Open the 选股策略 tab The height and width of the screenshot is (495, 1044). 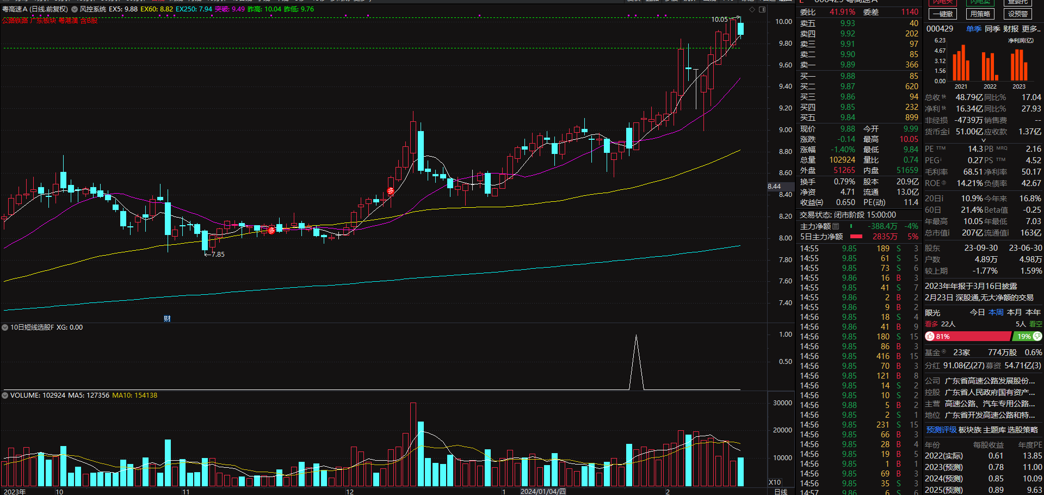point(1023,430)
